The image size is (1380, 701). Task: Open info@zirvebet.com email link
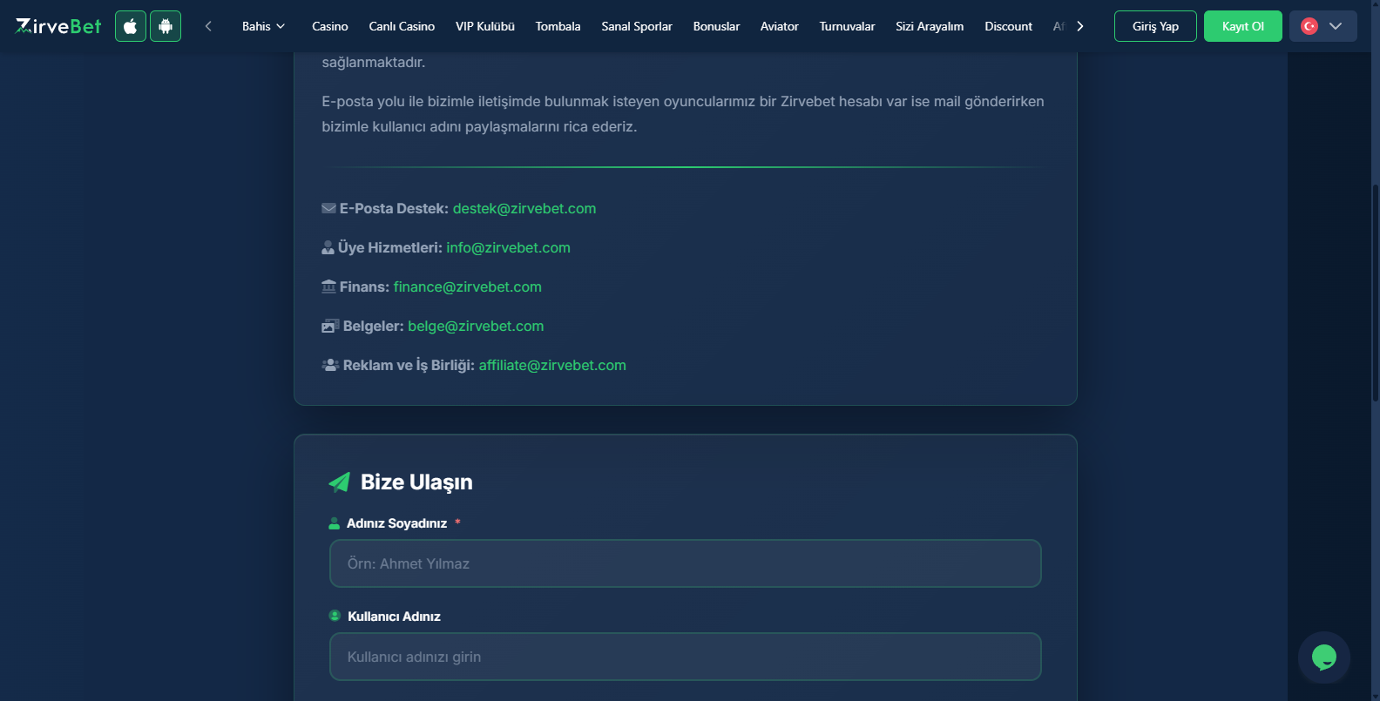[509, 248]
